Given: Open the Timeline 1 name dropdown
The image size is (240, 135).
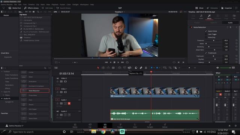Looking at the screenshot, I should click(120, 12).
